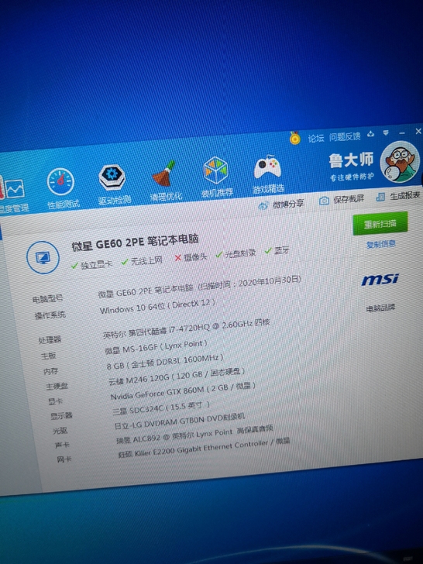Click the 蓝牙 green check mark

(x=268, y=251)
